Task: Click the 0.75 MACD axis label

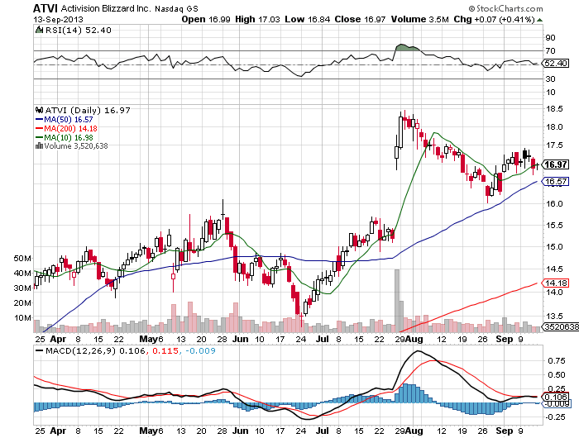Action: click(x=556, y=361)
